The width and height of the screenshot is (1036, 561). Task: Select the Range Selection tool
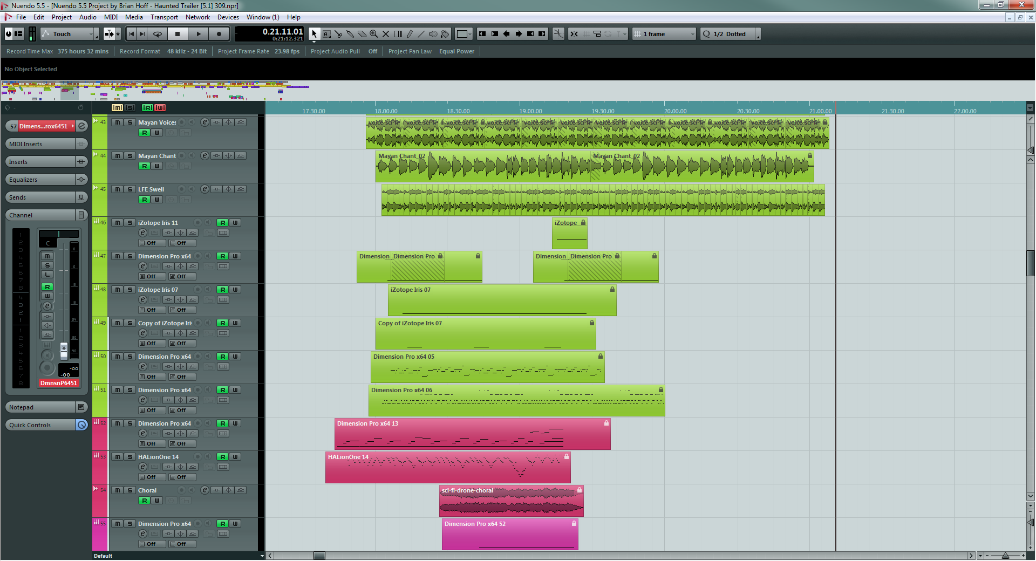click(x=326, y=34)
